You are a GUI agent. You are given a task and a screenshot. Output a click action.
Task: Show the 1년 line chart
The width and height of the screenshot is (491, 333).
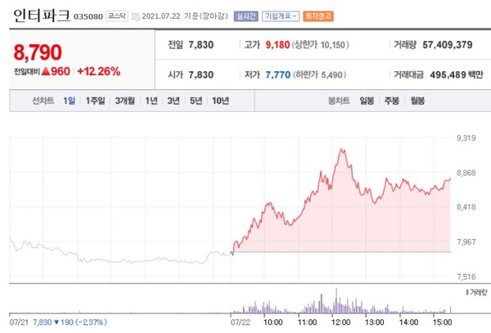(x=151, y=102)
